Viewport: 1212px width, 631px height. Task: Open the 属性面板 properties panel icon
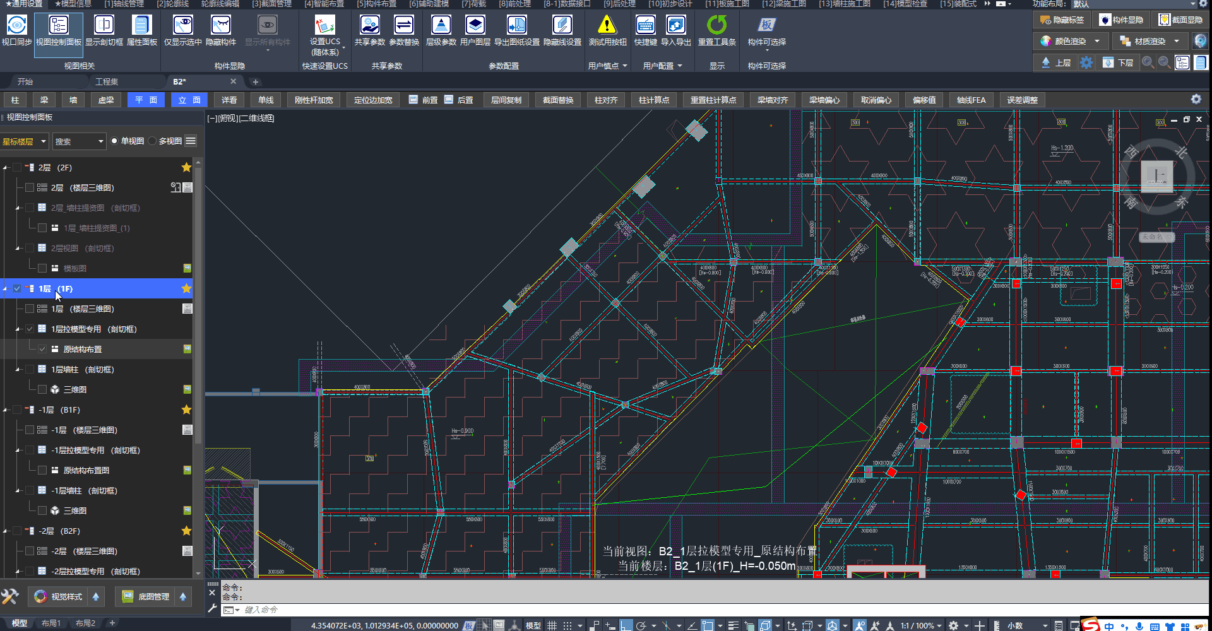point(141,25)
